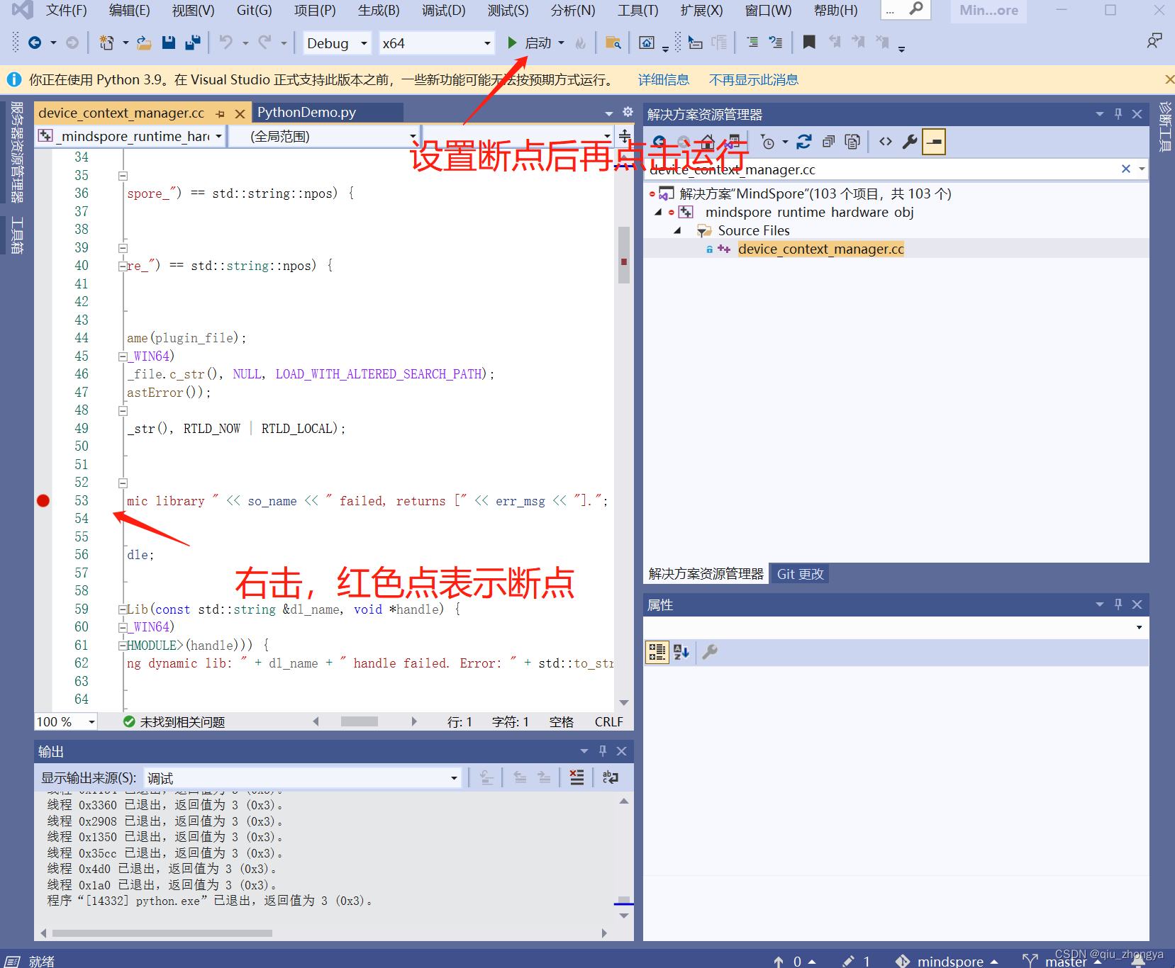The image size is (1175, 968).
Task: Click the 启动 start debugging button
Action: [530, 43]
